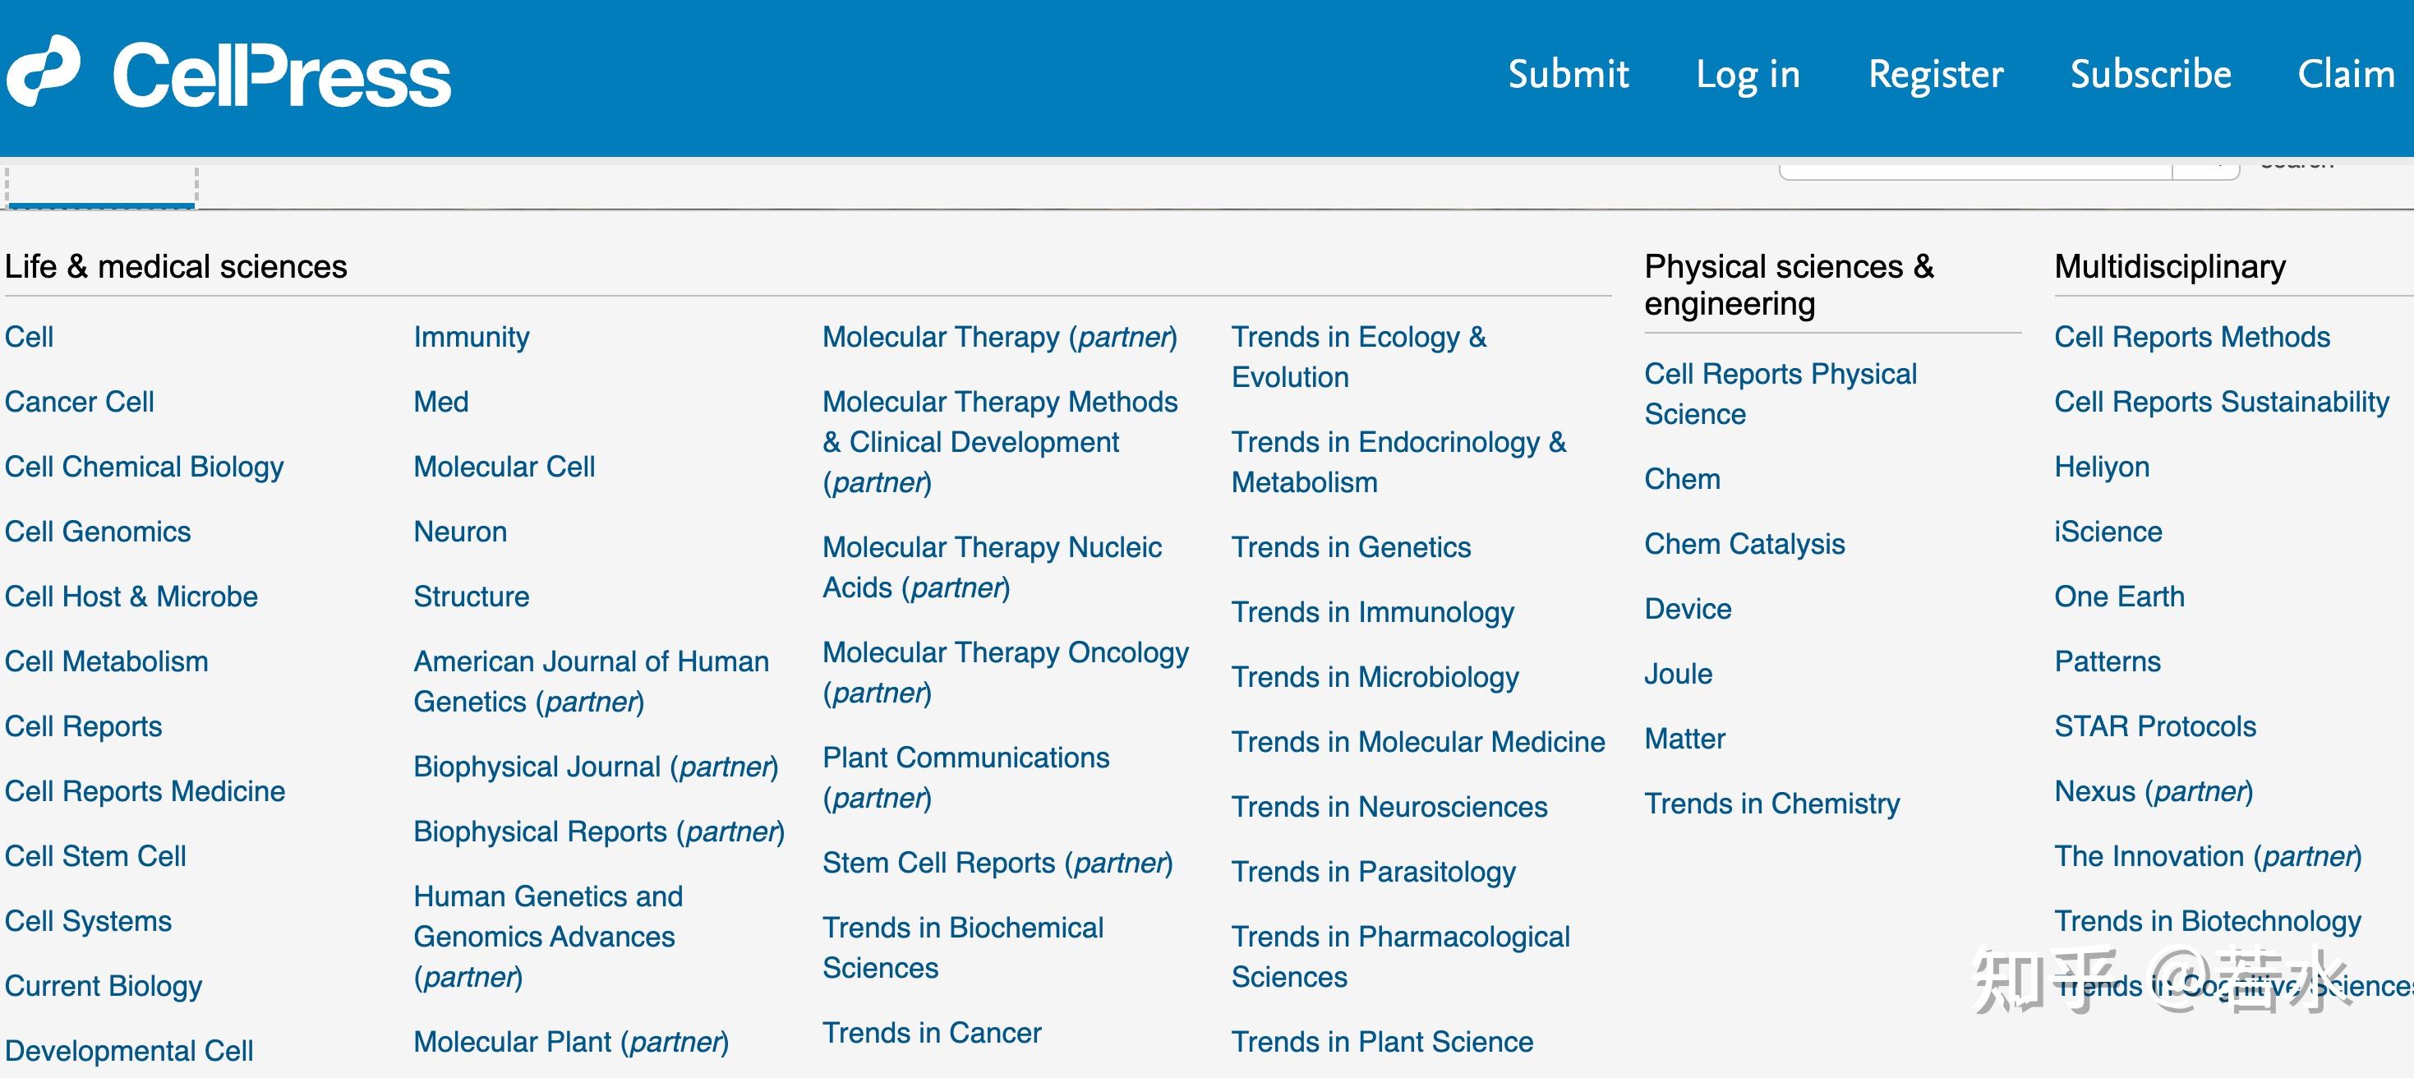Click Subscribe in the top bar
The height and width of the screenshot is (1078, 2414).
point(2151,74)
